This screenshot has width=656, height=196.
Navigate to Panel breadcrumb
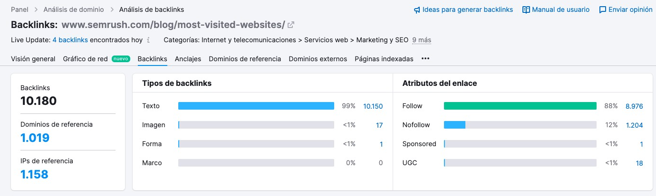[x=20, y=9]
